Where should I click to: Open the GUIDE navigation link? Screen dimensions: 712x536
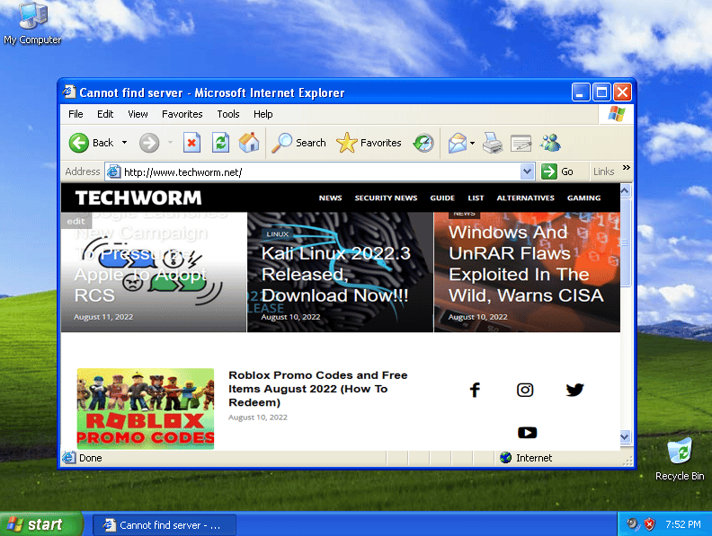tap(442, 198)
